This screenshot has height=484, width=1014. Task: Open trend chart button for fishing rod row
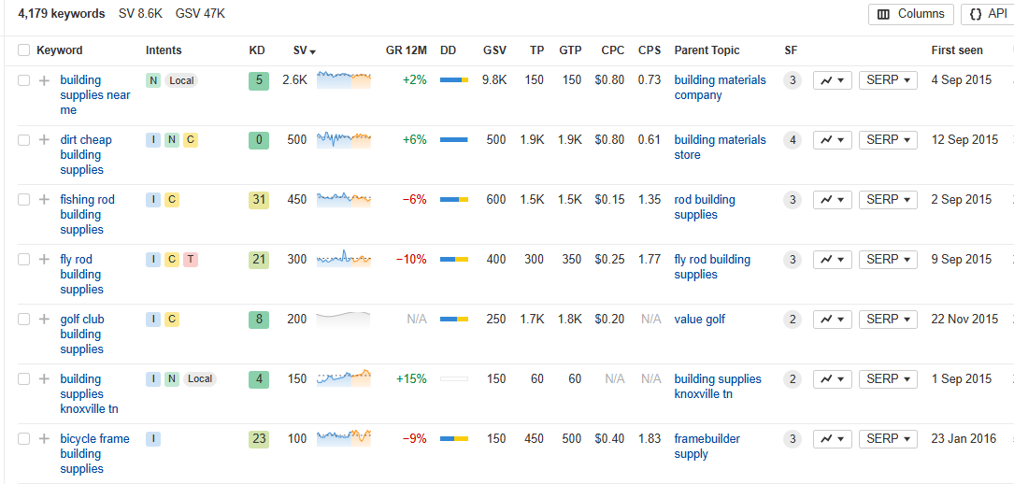[x=833, y=200]
